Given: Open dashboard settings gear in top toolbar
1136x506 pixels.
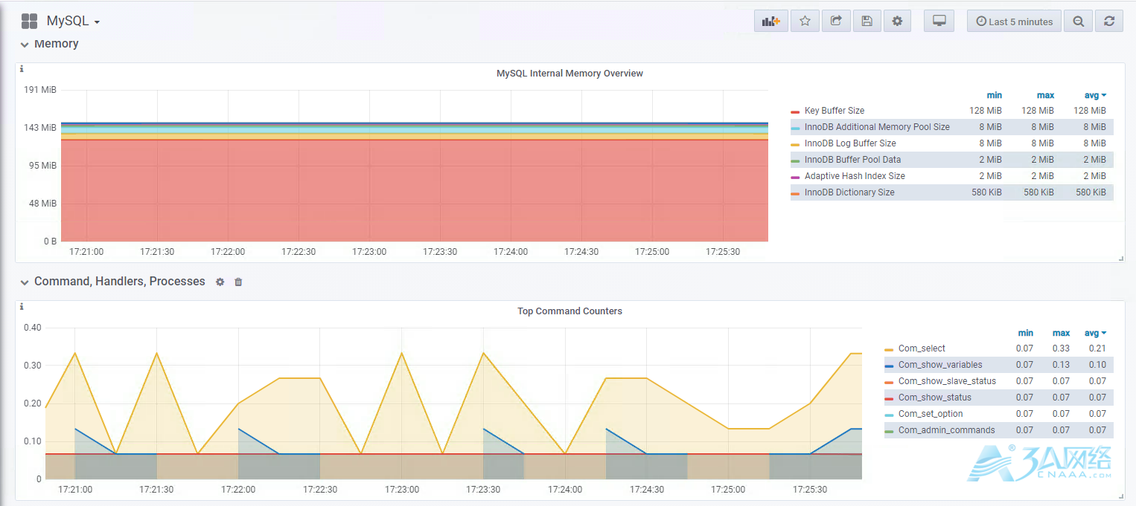Looking at the screenshot, I should point(898,22).
